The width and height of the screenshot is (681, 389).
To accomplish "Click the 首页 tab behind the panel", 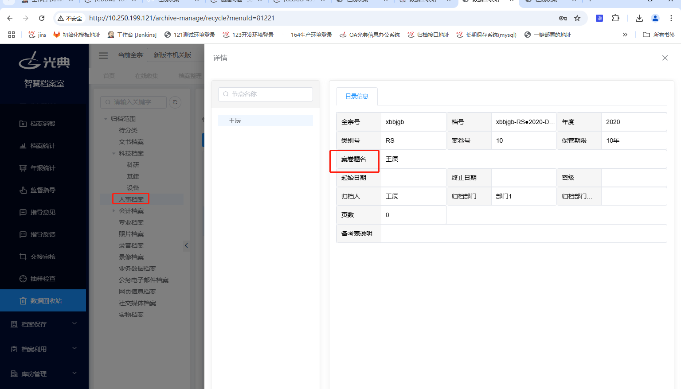I will [x=109, y=76].
